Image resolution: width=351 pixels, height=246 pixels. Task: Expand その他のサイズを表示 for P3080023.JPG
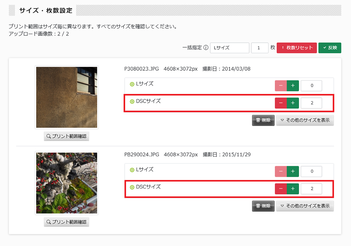(x=305, y=120)
